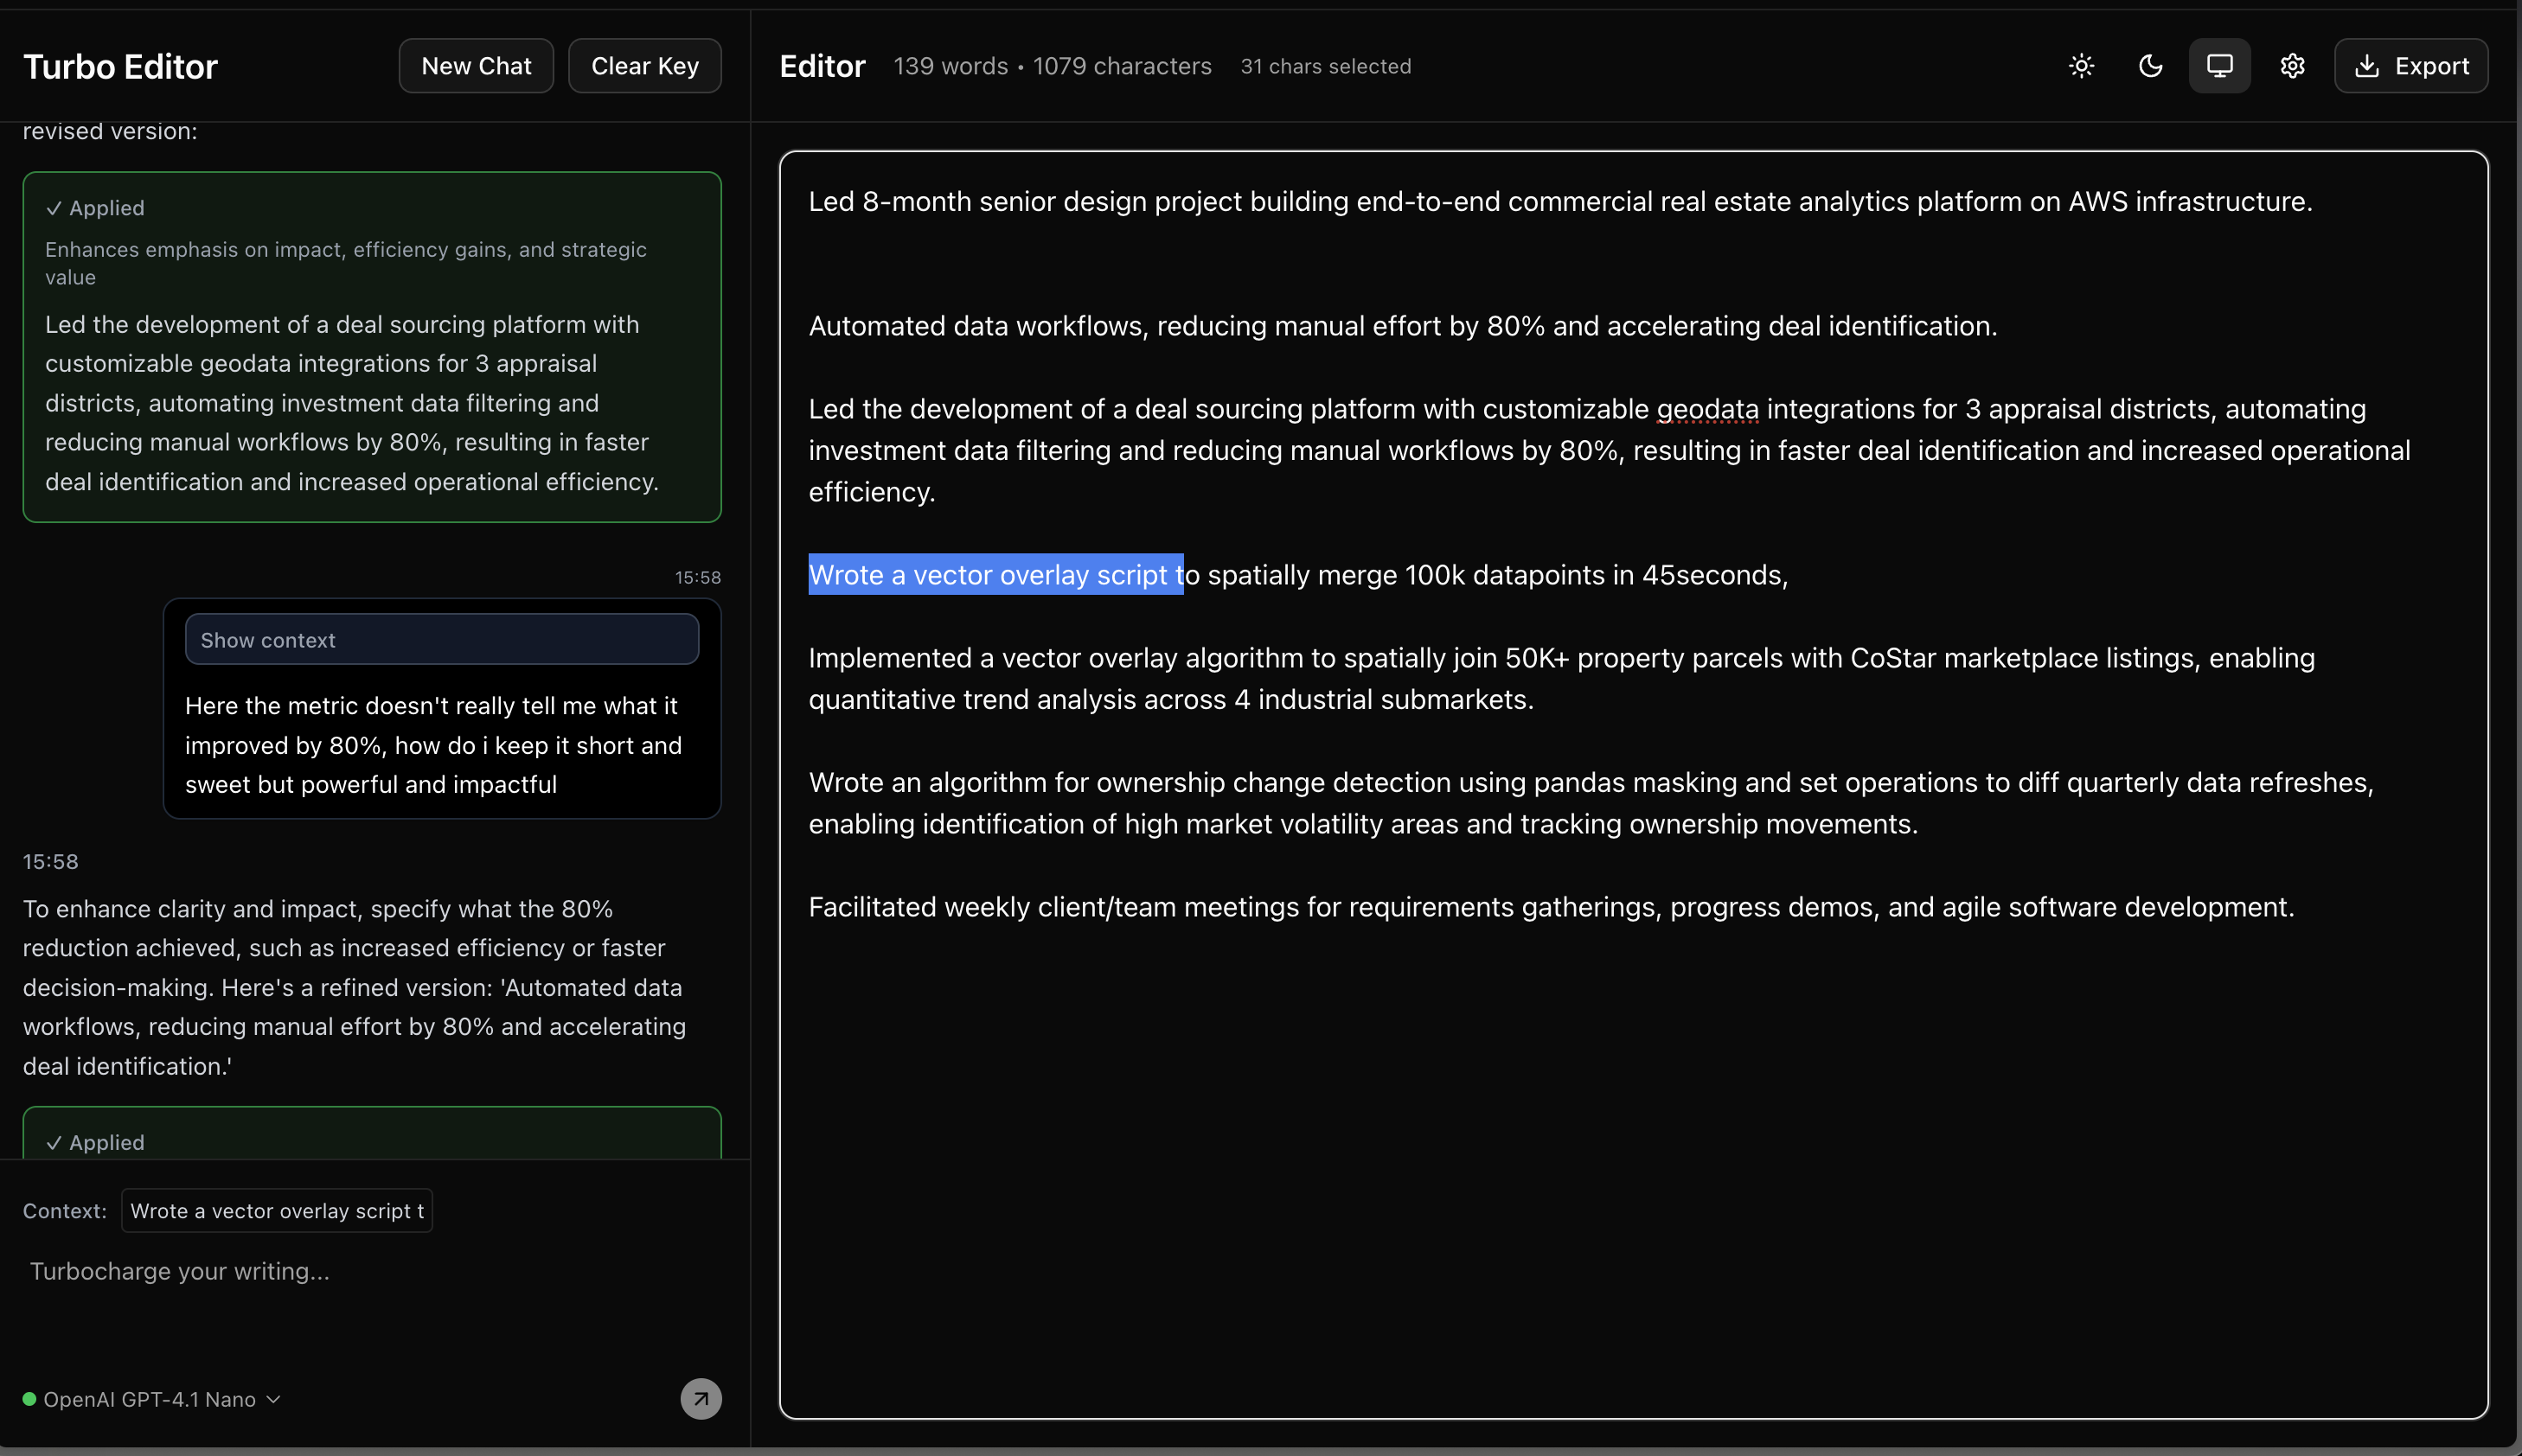
Task: Expand the Show context panel
Action: pos(442,639)
